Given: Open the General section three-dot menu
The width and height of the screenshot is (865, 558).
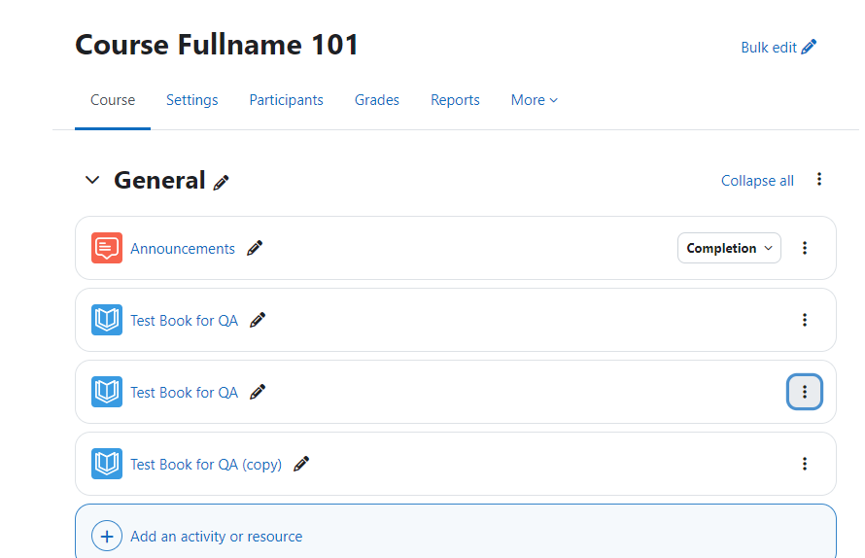Looking at the screenshot, I should [819, 180].
